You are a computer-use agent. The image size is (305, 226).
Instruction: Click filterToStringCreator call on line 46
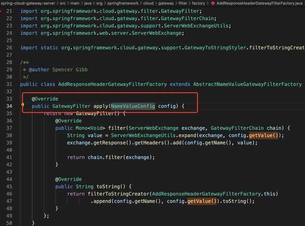(x=118, y=194)
